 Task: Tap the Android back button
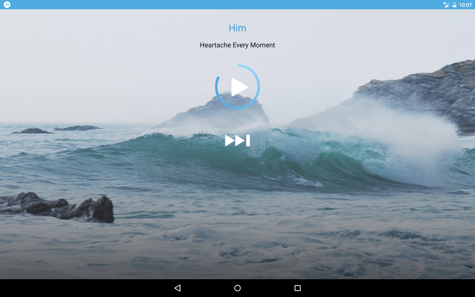[177, 288]
